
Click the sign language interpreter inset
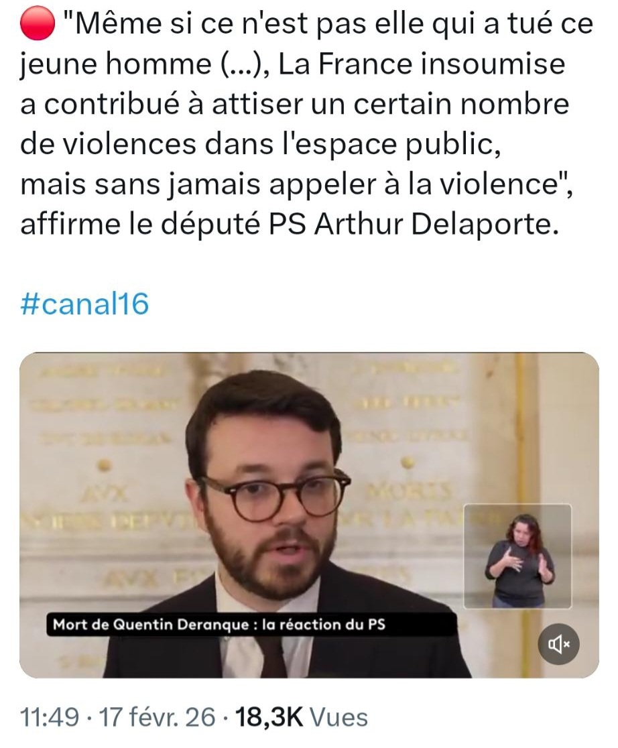coord(517,556)
